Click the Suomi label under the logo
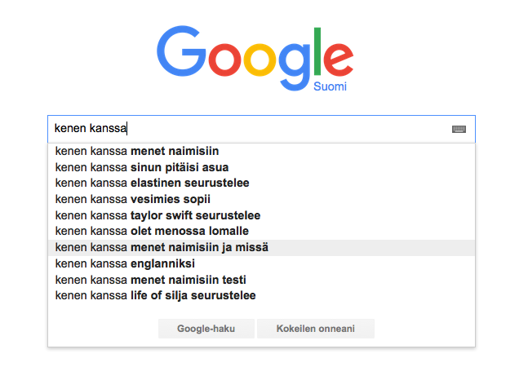This screenshot has height=367, width=528. point(330,86)
